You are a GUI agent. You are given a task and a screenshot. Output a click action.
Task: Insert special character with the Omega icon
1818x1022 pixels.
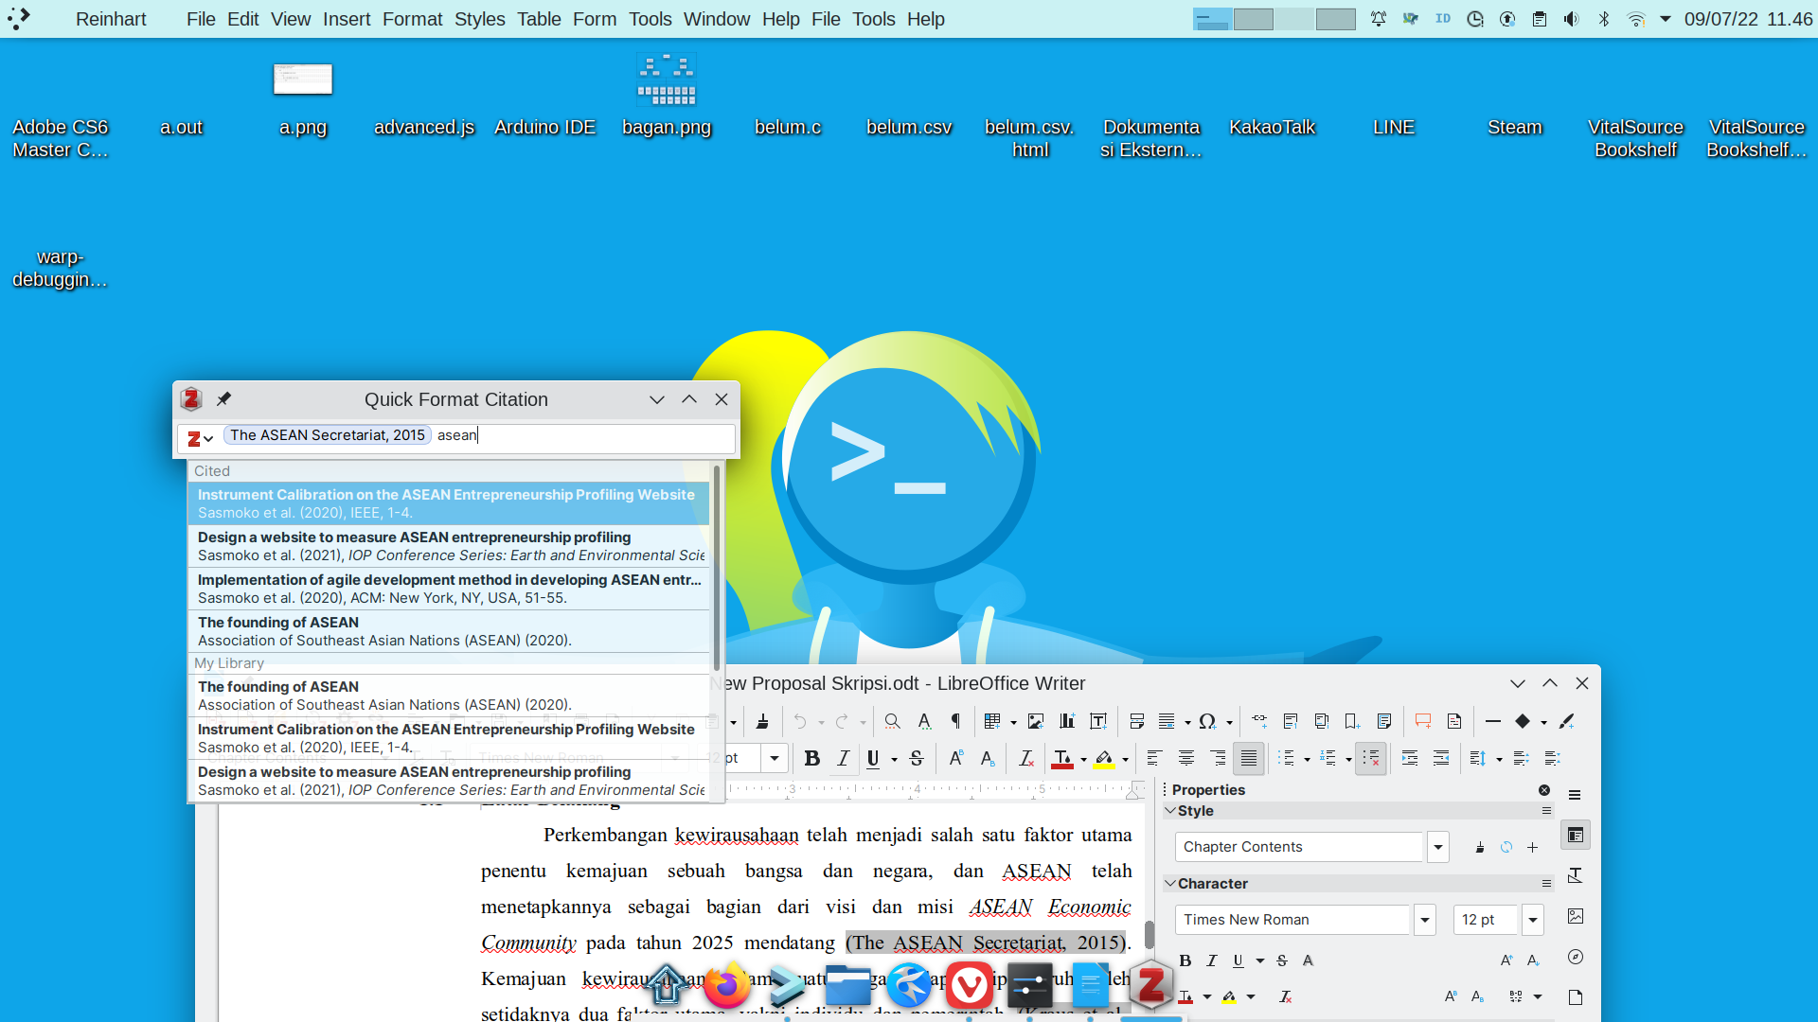(x=1206, y=722)
